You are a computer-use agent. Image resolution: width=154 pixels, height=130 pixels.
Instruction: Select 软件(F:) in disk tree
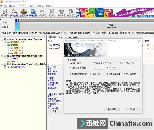coord(18,48)
